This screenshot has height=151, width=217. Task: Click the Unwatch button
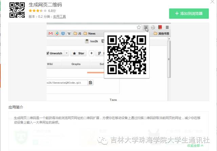[x=55, y=53]
